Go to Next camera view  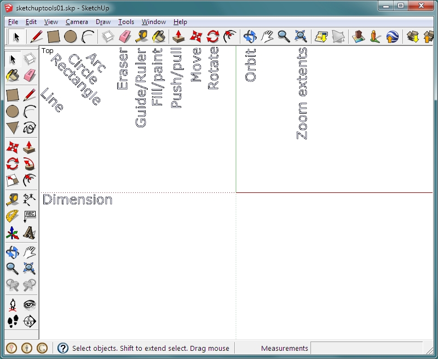(x=30, y=285)
